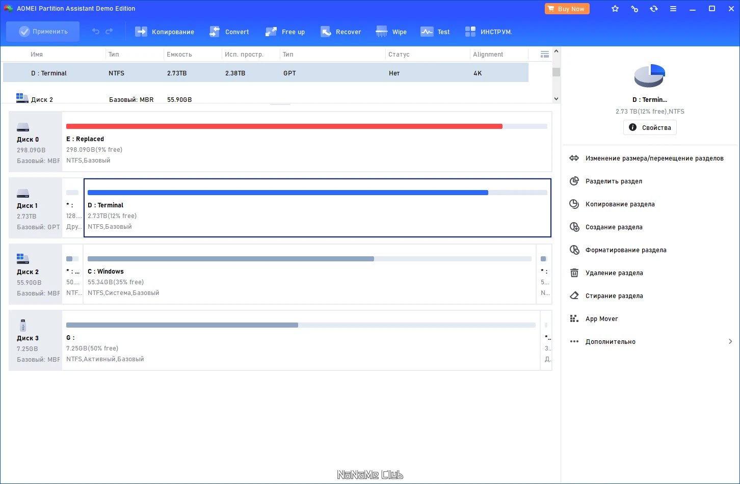Click the orange Buy Now button
Screen dimensions: 740x484
(x=567, y=9)
